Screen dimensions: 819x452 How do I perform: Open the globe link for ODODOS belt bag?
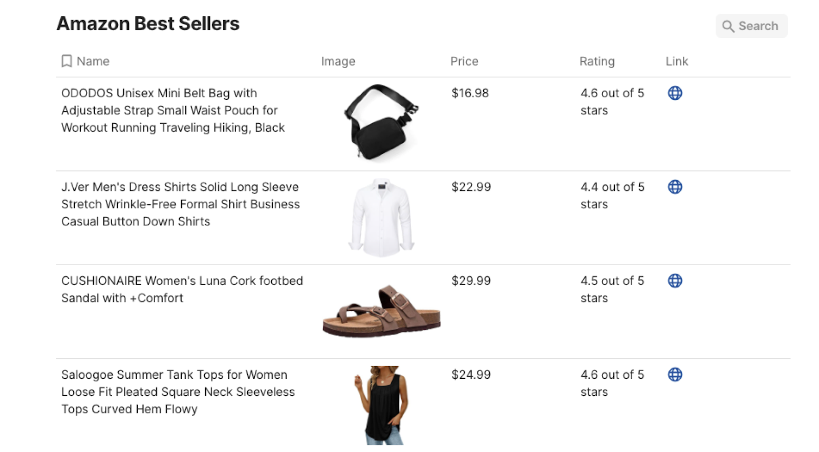(x=675, y=93)
